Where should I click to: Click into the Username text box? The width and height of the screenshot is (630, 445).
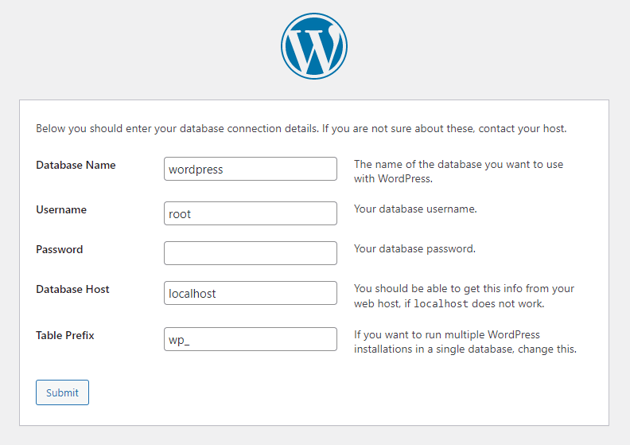tap(251, 213)
